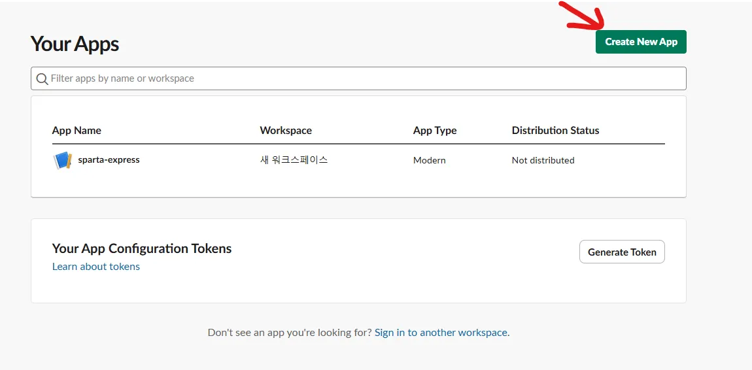
Task: Click the Workspace column header
Action: coord(286,130)
